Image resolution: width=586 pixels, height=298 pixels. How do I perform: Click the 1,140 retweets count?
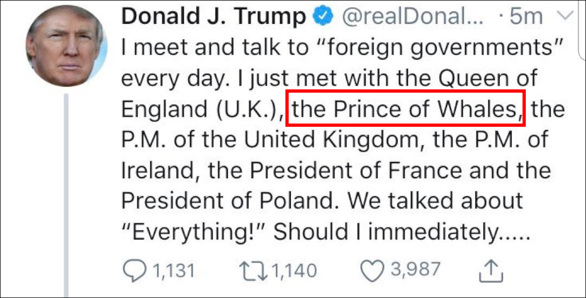(294, 269)
